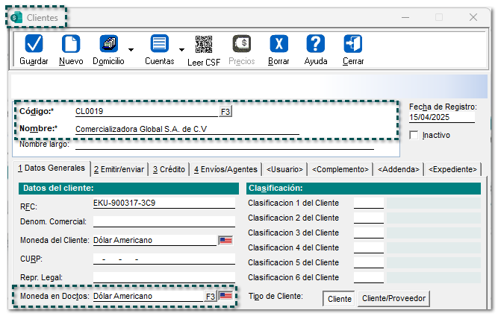Screen dimensions: 498x316
Task: Open Ayuda help icon
Action: [x=316, y=45]
